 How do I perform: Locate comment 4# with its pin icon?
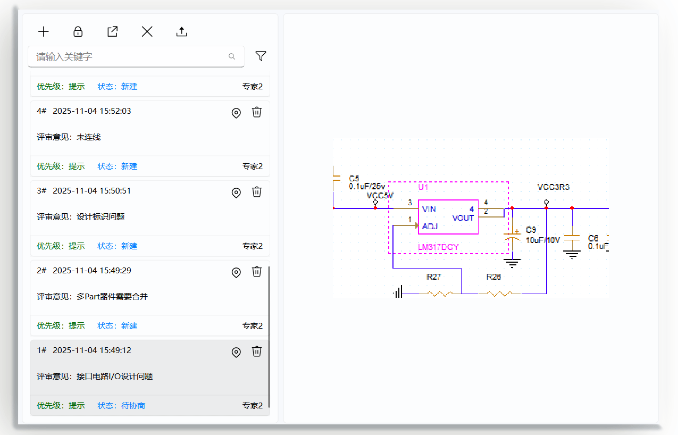(x=236, y=113)
